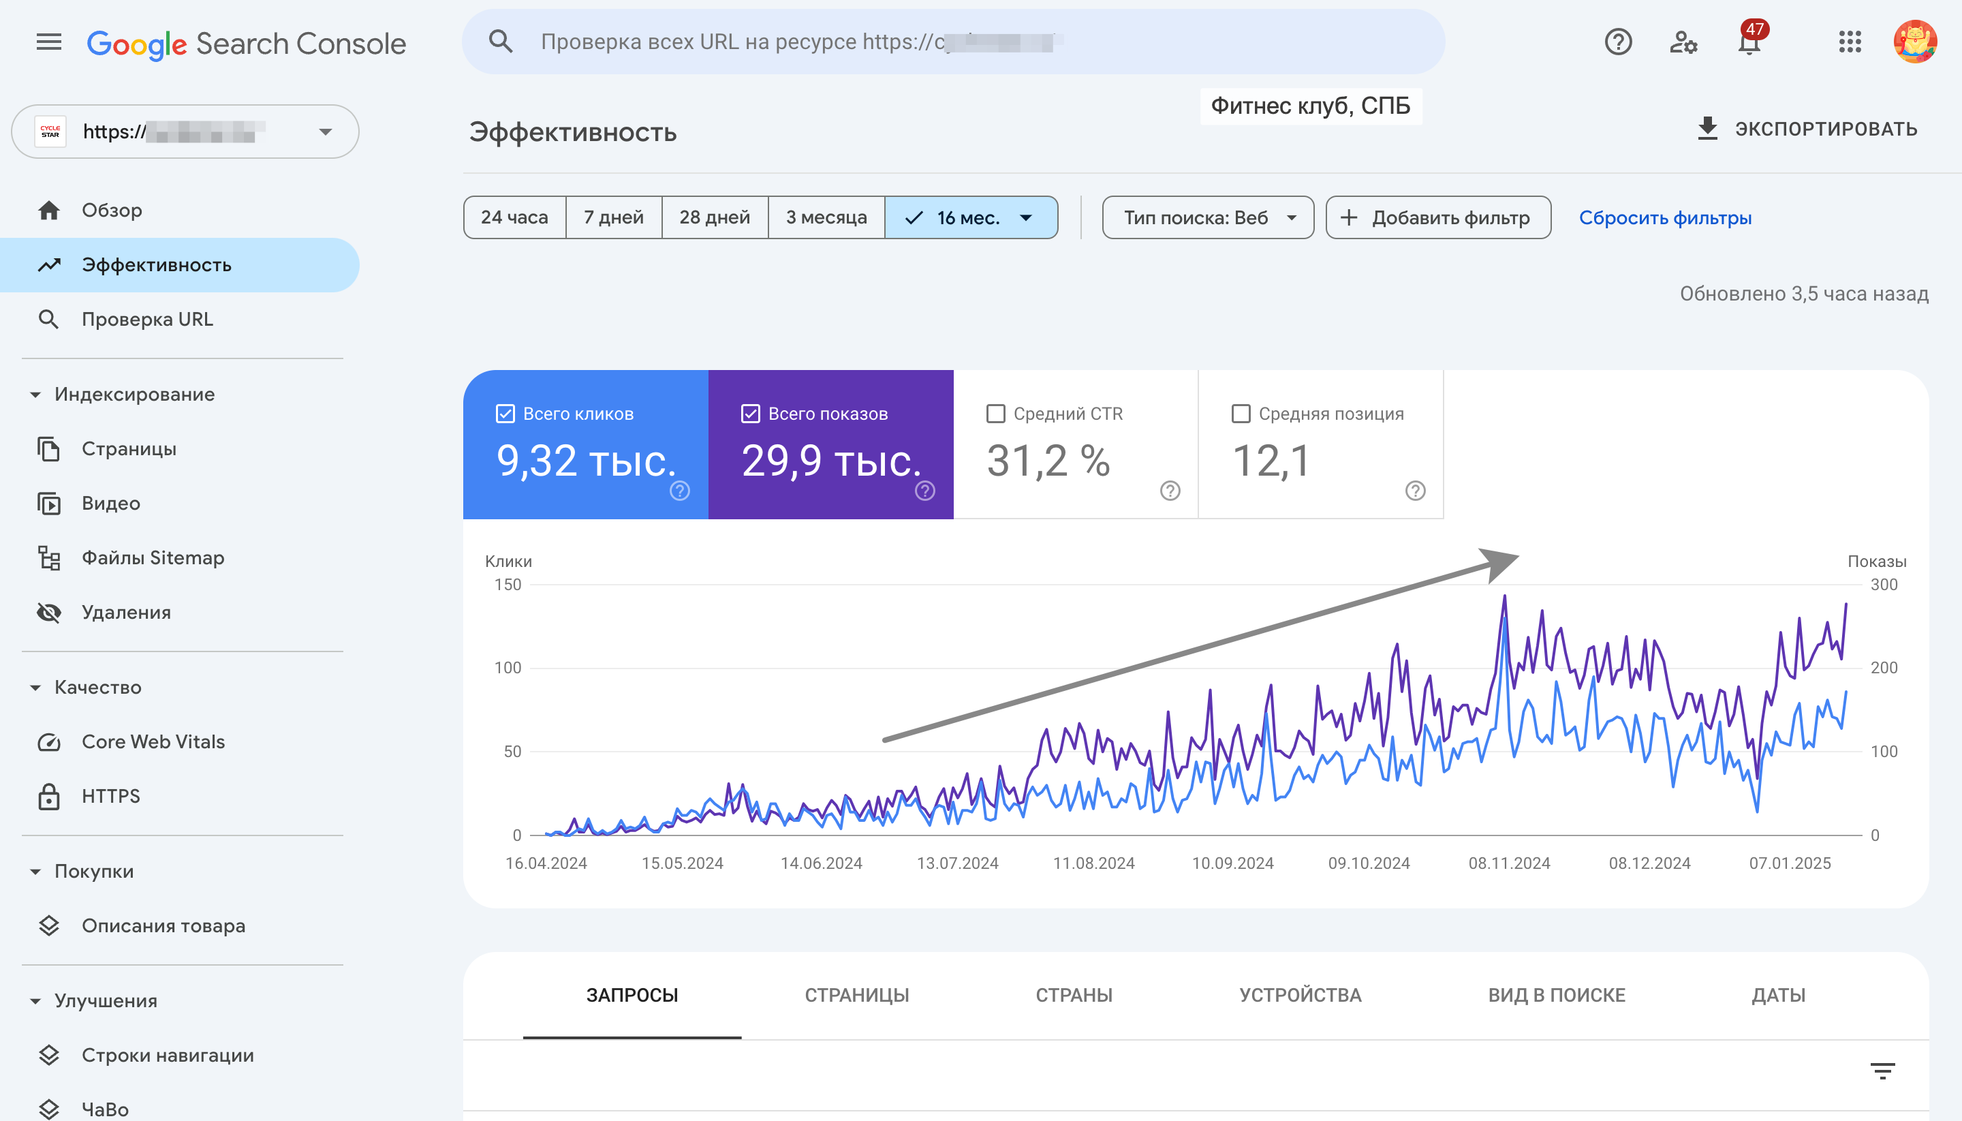Click the Добавить фильтр button
The height and width of the screenshot is (1121, 1962).
(1438, 218)
